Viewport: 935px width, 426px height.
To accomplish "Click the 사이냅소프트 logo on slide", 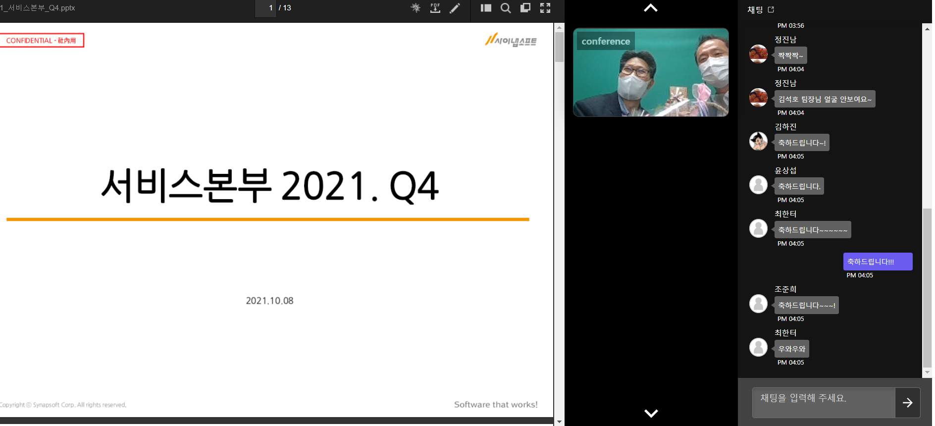I will pyautogui.click(x=511, y=40).
